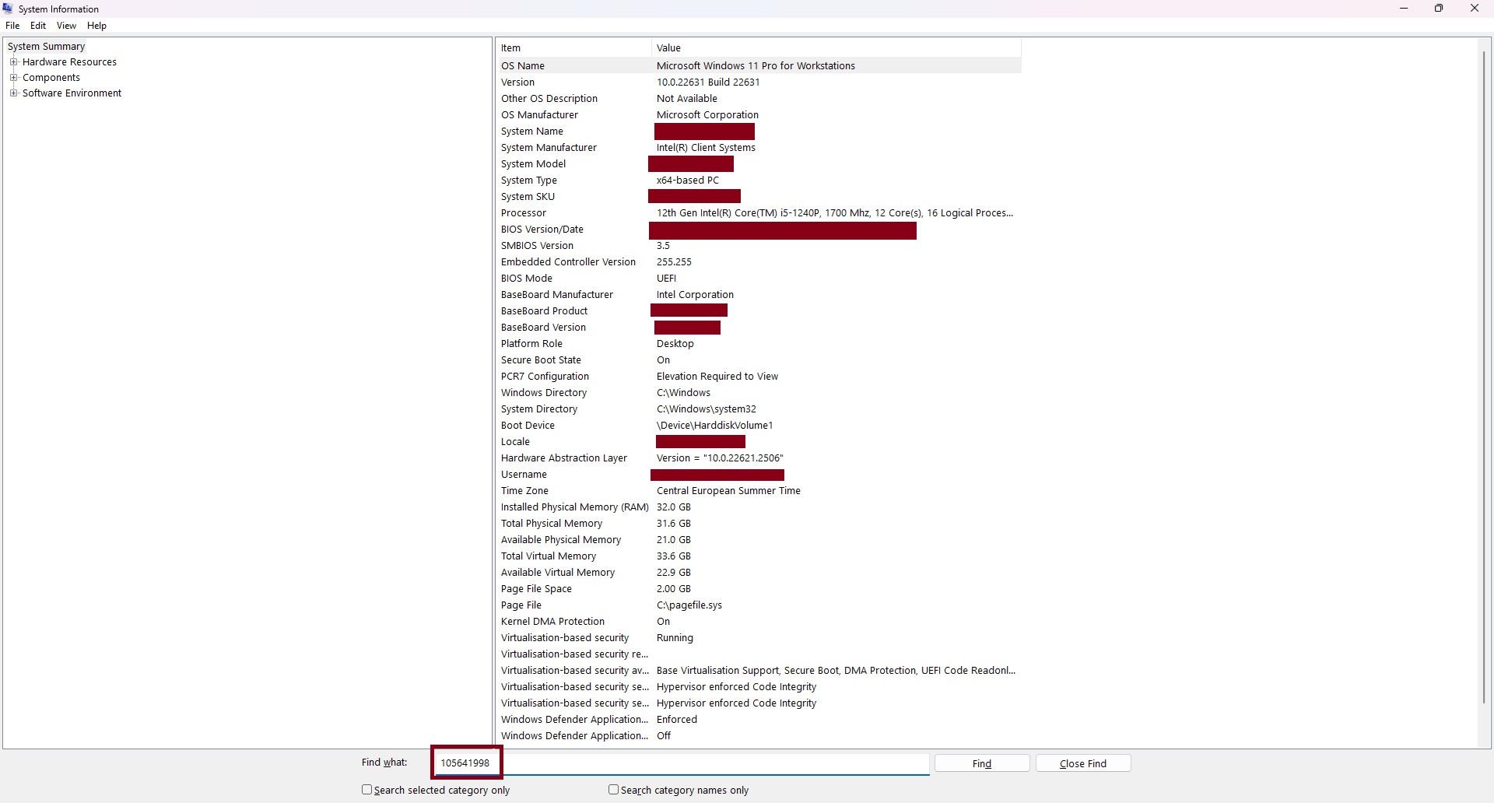The height and width of the screenshot is (803, 1494).
Task: Select System Summary in the tree
Action: (x=46, y=47)
